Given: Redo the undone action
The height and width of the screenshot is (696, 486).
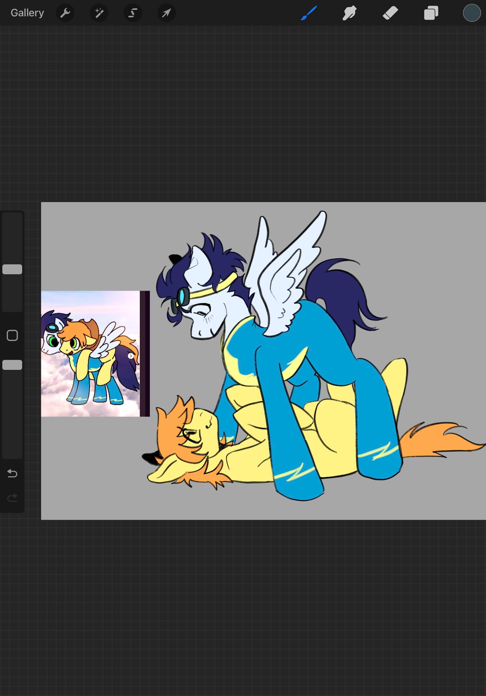Looking at the screenshot, I should pos(12,498).
